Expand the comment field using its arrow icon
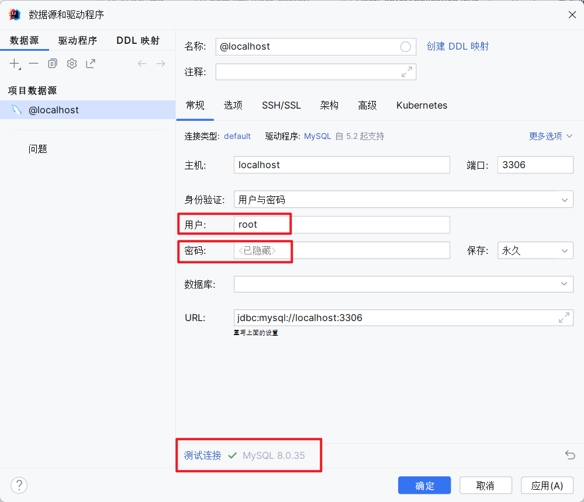Screen dimensions: 584x502 (x=406, y=72)
